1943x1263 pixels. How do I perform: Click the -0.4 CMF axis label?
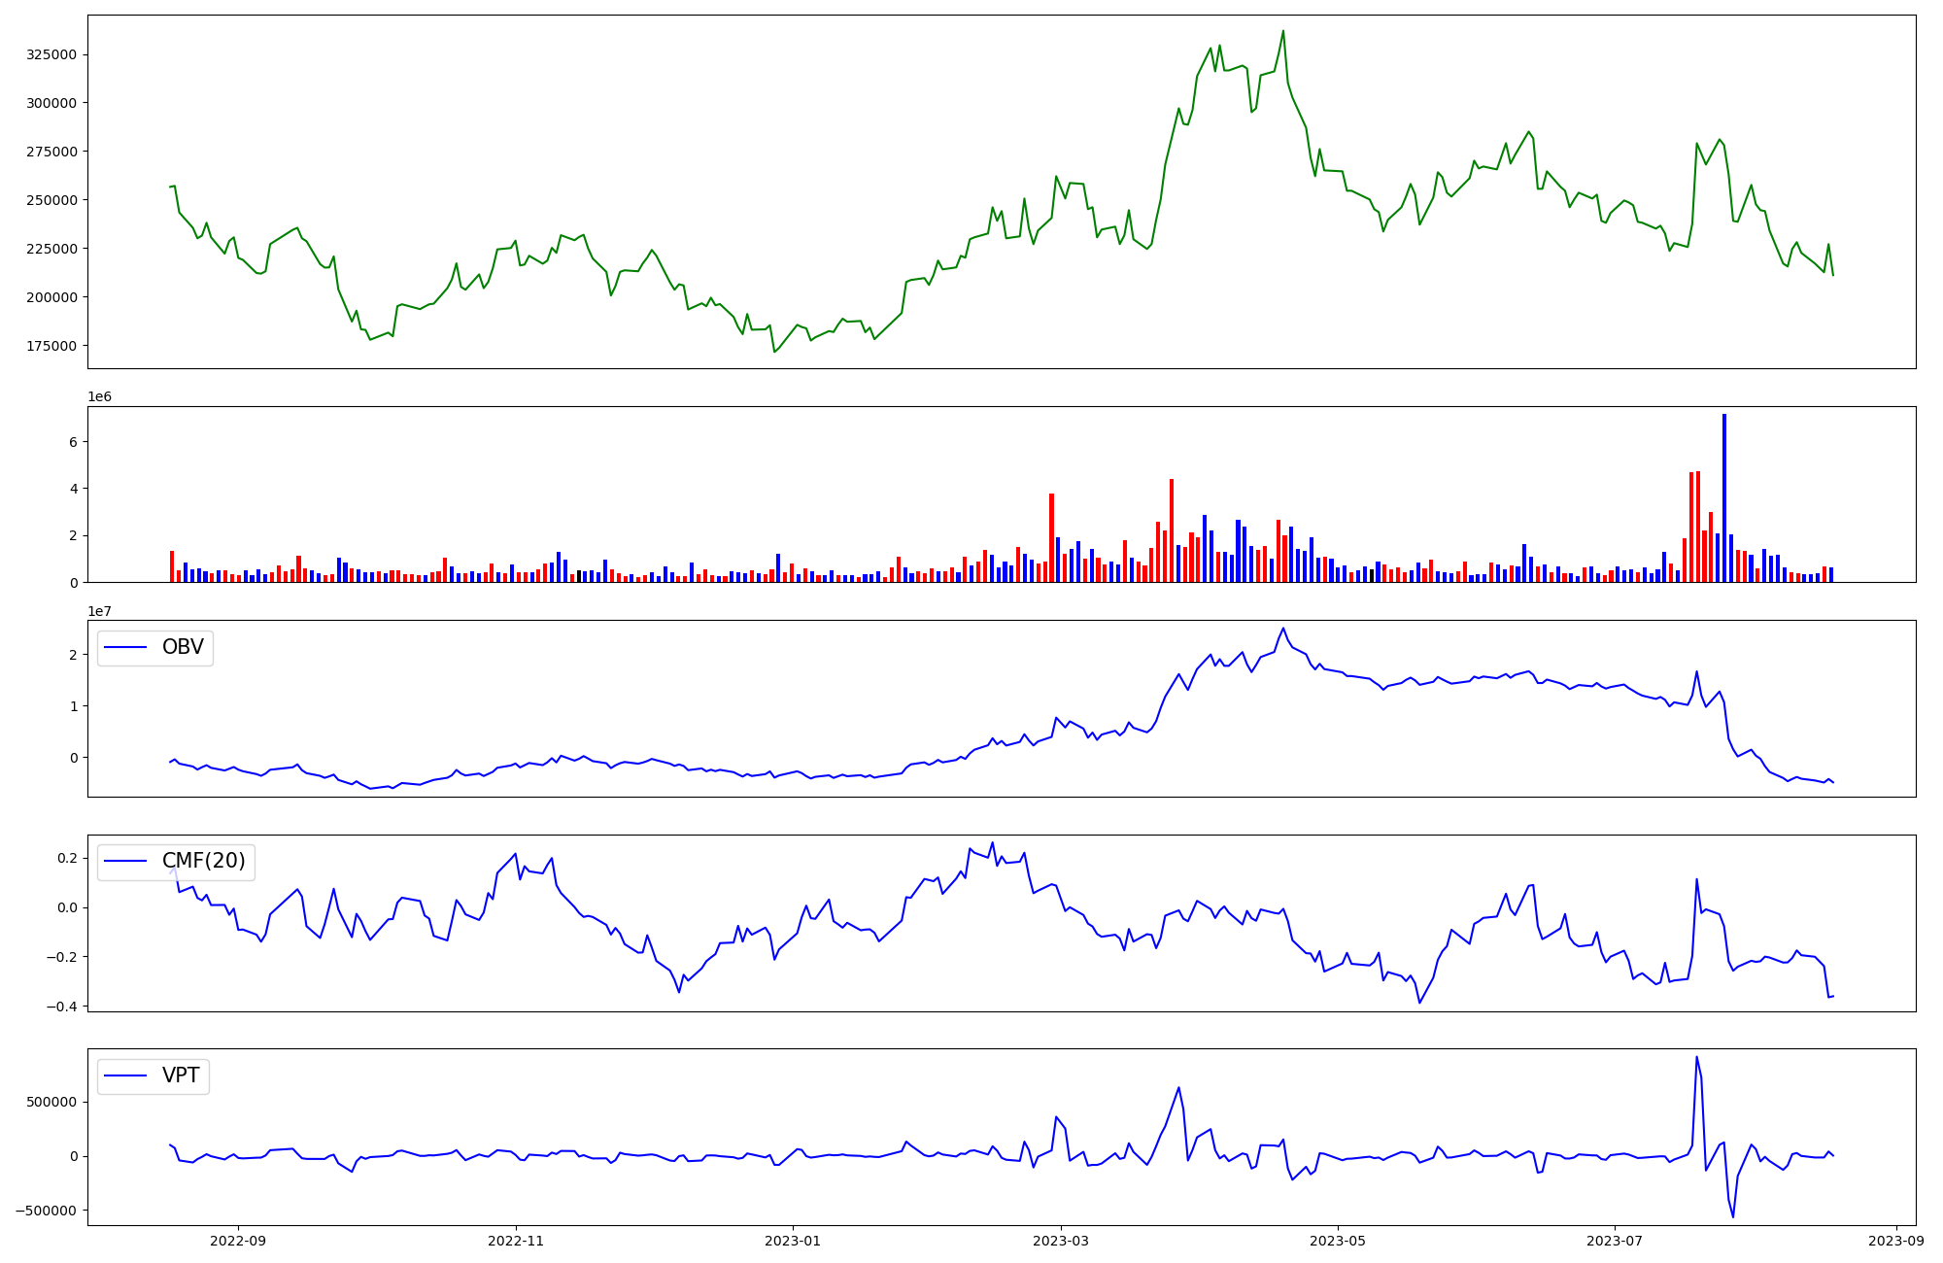pyautogui.click(x=61, y=1007)
